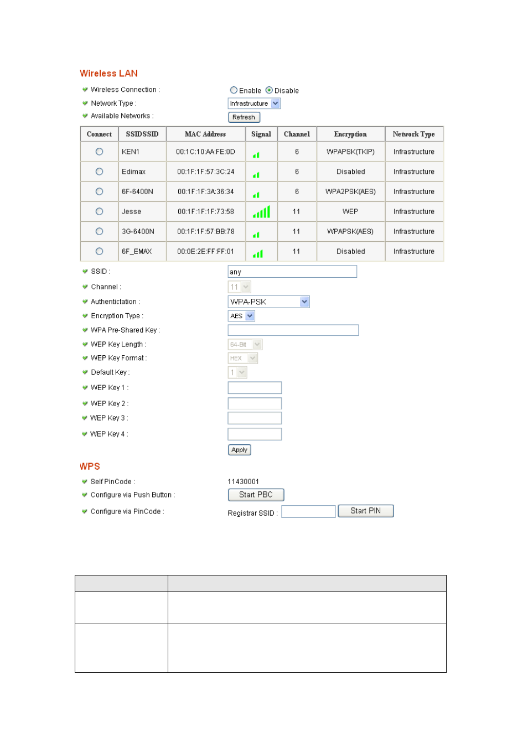Click the green check icon beside SSID
Viewport: 528px width, 747px height.
click(85, 272)
